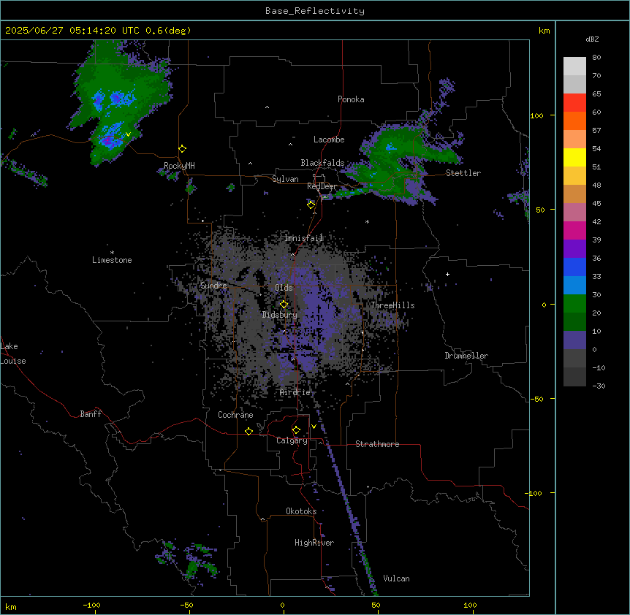Click the Vulcan label
Viewport: 630px width, 615px height.
click(x=397, y=578)
